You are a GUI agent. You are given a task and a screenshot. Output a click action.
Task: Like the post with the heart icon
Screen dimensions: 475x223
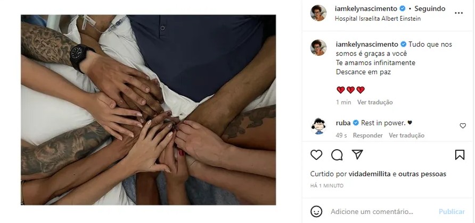(316, 155)
